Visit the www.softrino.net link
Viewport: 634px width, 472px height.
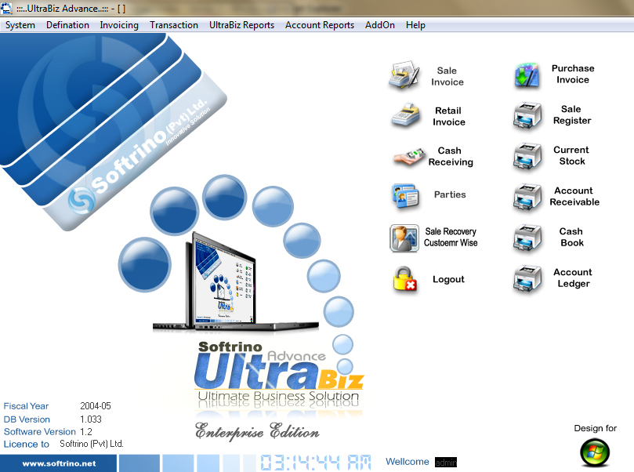tap(59, 463)
